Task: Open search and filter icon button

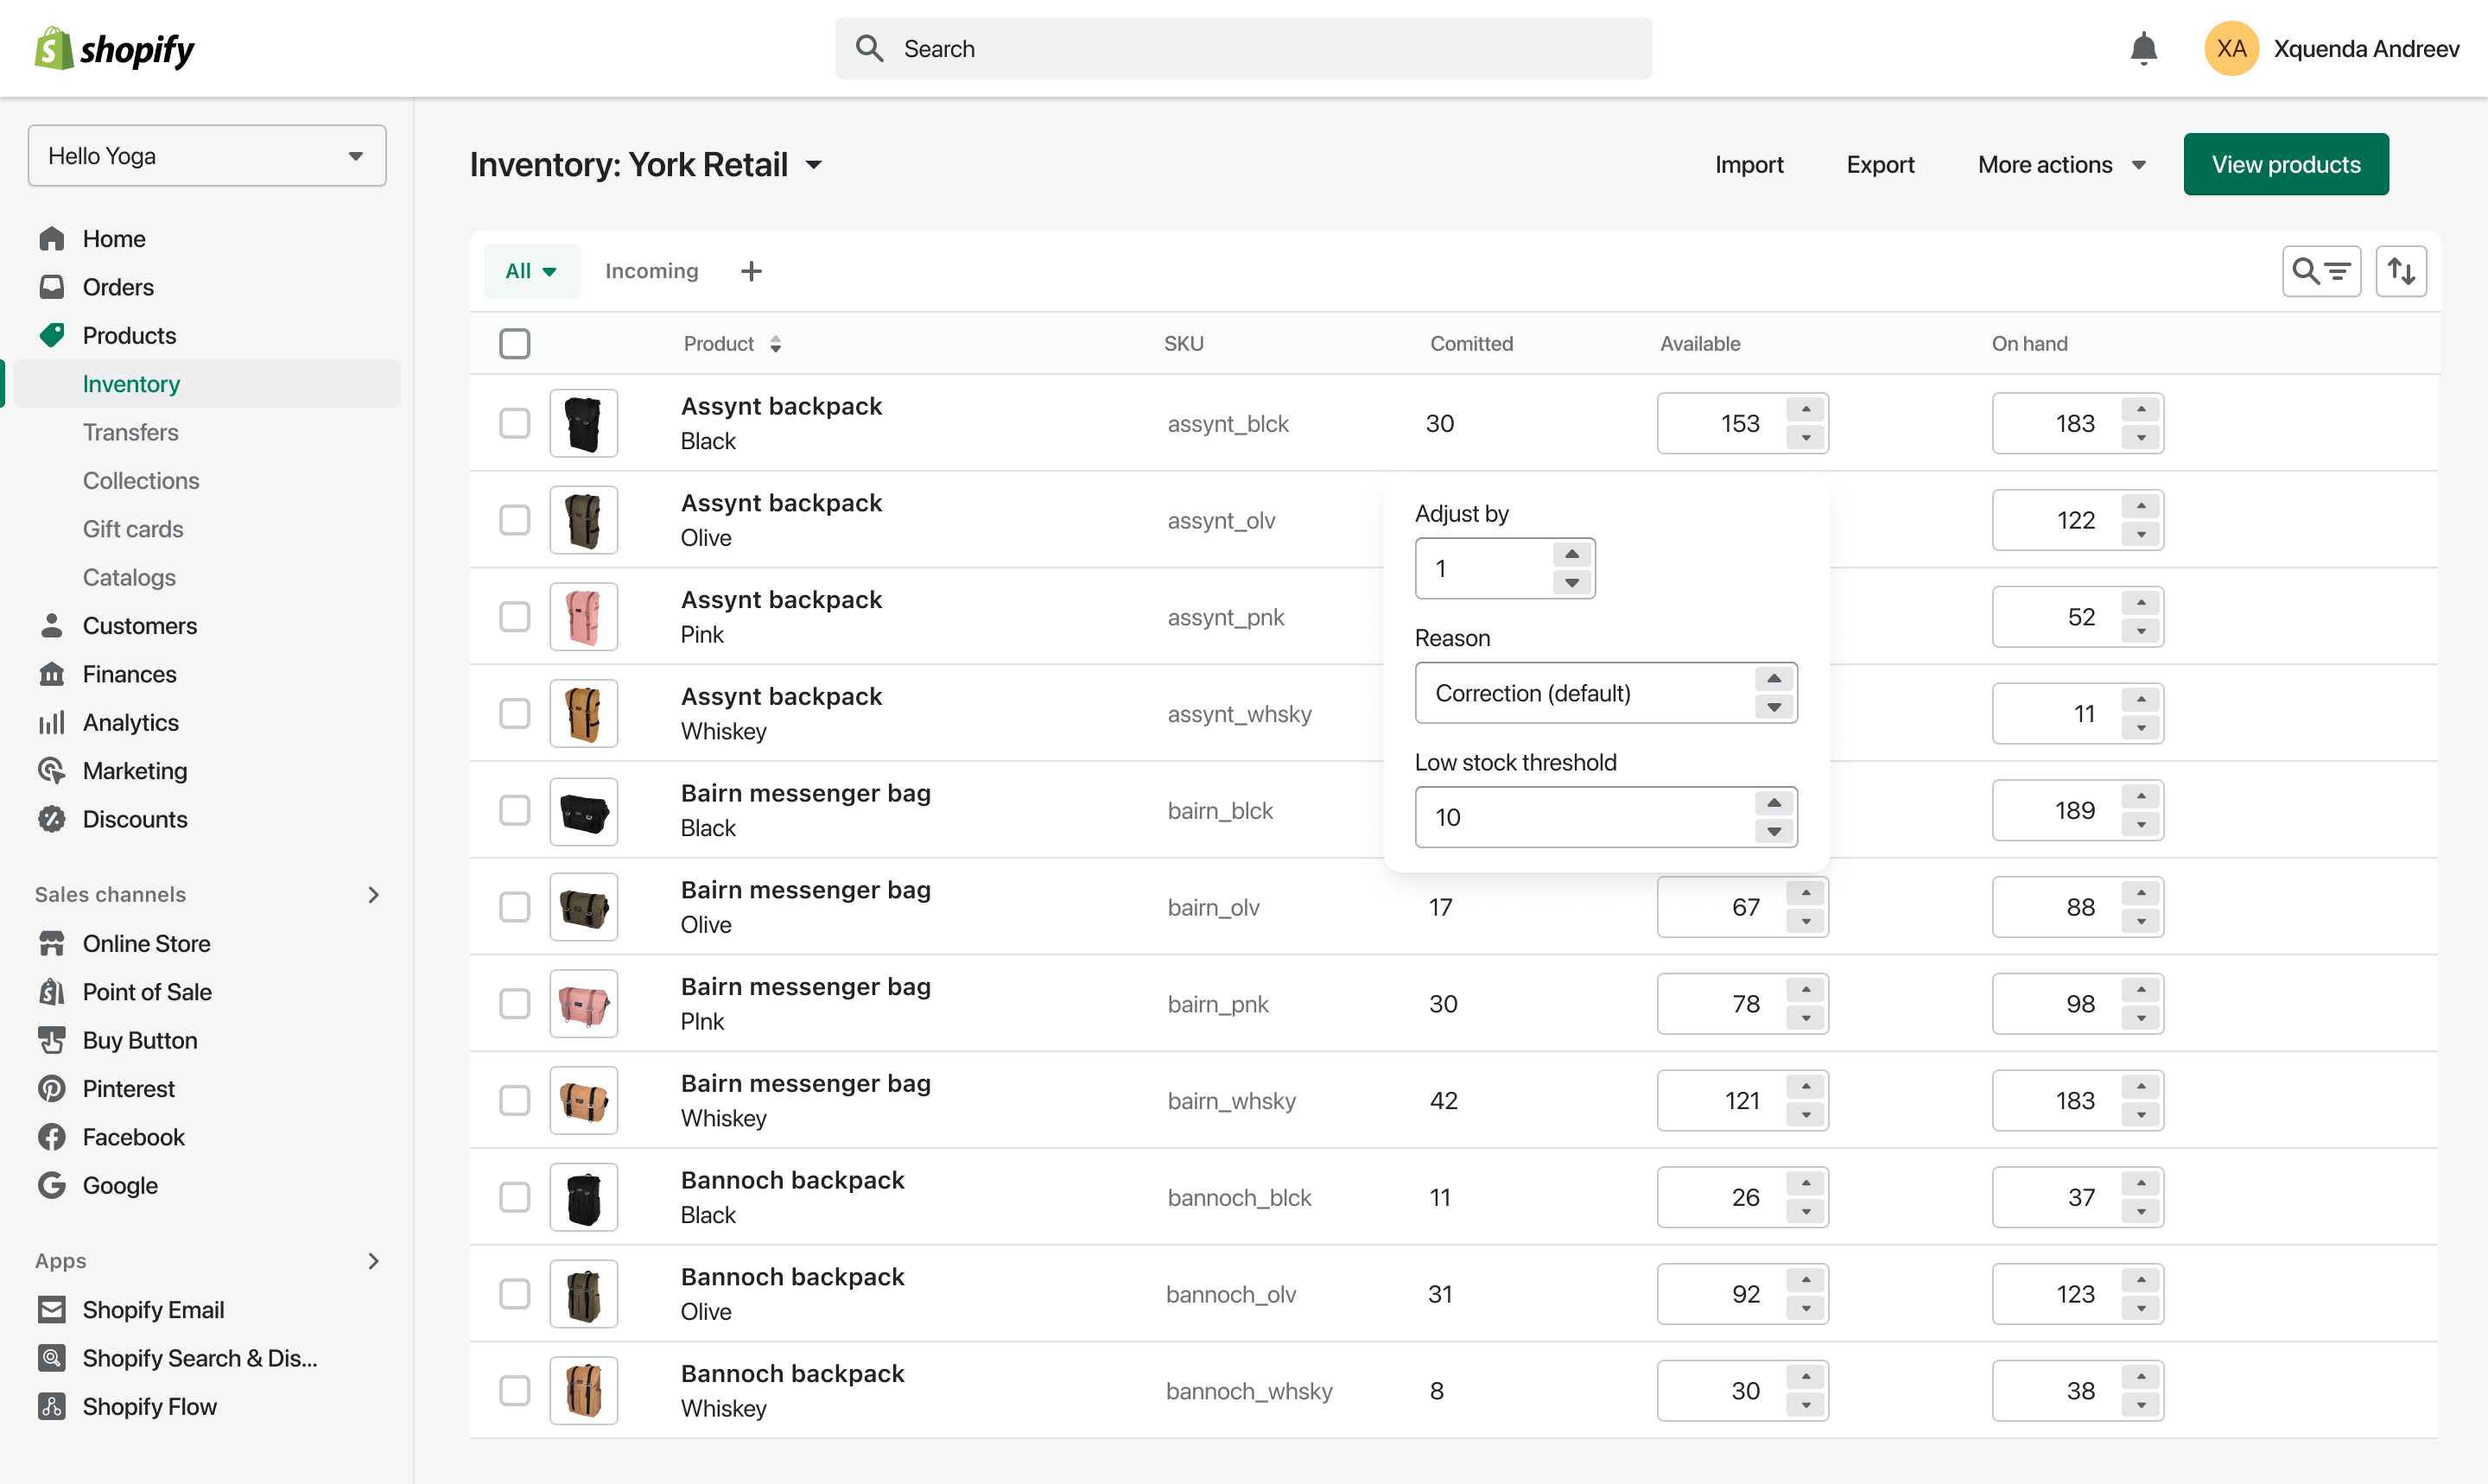Action: tap(2320, 271)
